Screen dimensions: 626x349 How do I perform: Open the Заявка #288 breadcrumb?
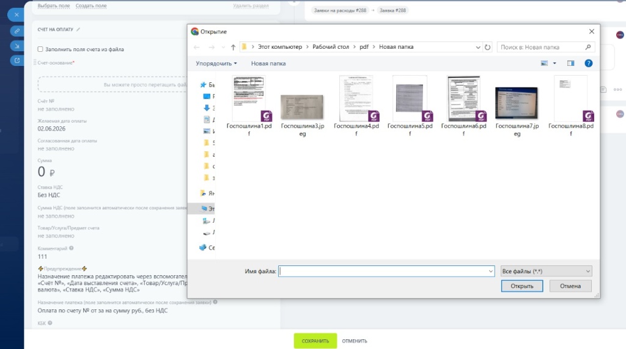click(392, 10)
